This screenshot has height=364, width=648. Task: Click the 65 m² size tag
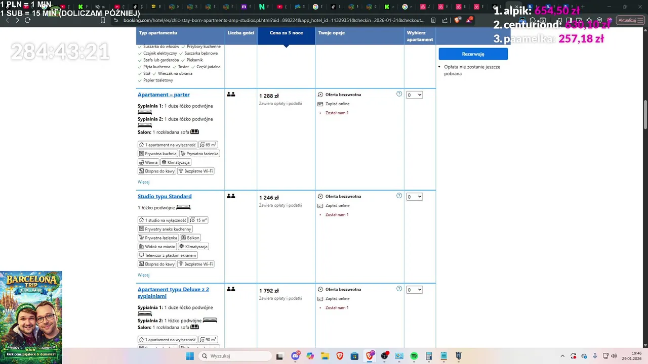(208, 145)
